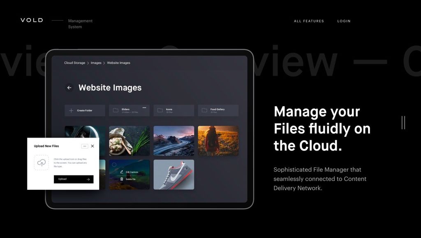Viewport: 421px width, 238px height.
Task: Click the plus icon next to Create Folder
Action: pos(71,110)
